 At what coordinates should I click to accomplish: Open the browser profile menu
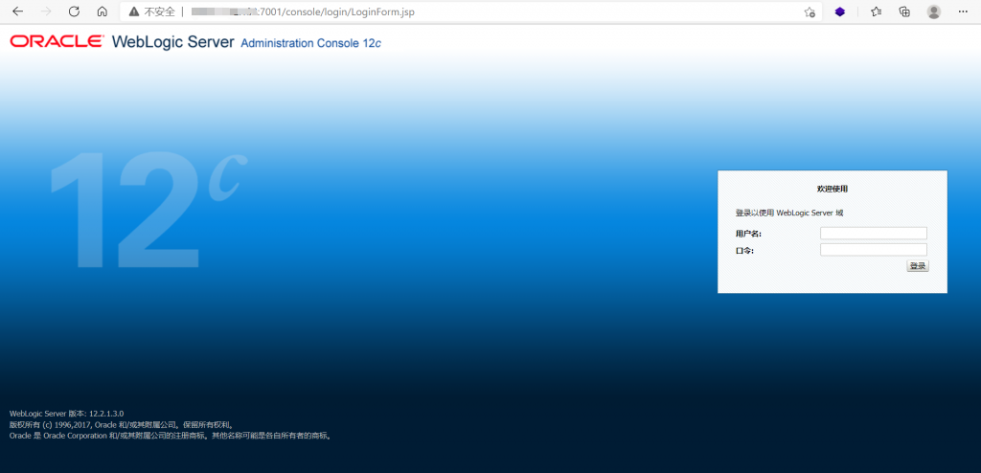(x=933, y=11)
